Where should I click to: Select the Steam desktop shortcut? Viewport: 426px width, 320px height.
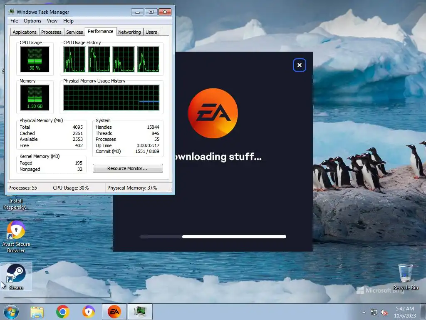(16, 277)
